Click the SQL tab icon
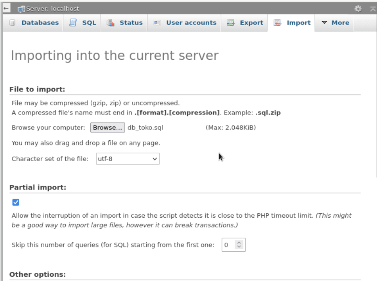Viewport: 377px width, 281px height. 73,23
